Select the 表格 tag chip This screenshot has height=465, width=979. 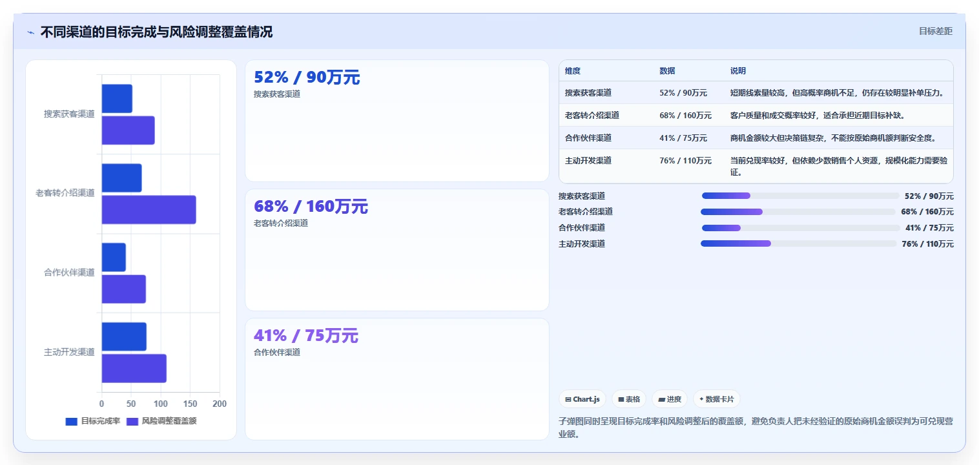coord(629,399)
